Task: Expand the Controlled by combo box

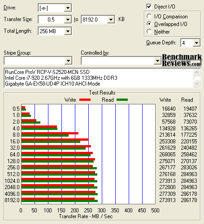Action: (x=157, y=61)
